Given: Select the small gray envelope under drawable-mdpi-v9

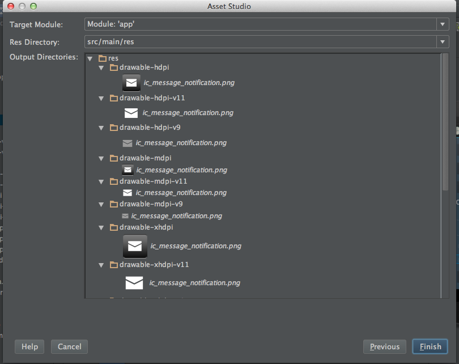Looking at the screenshot, I should (125, 216).
